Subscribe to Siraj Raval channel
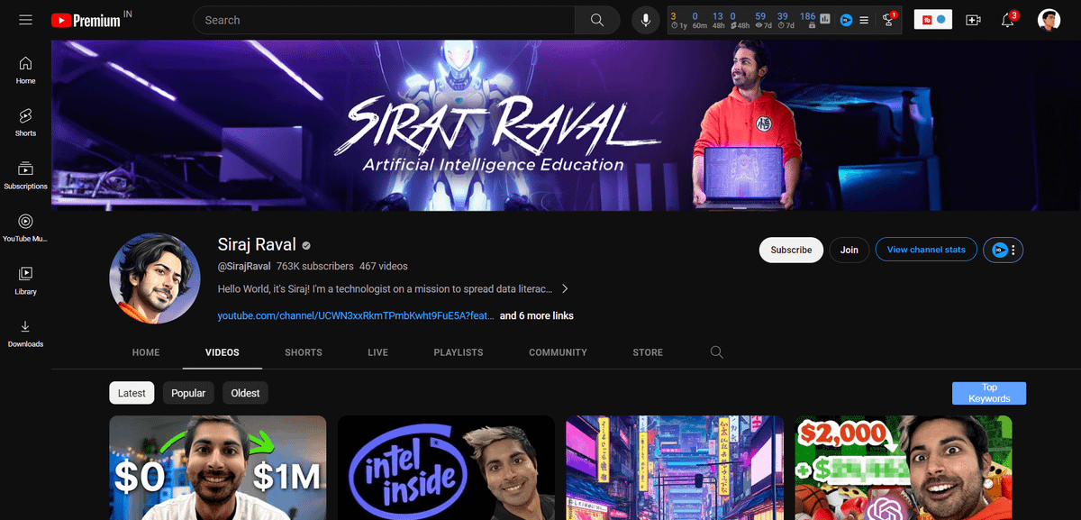Screen dimensions: 1081x520 click(x=791, y=250)
